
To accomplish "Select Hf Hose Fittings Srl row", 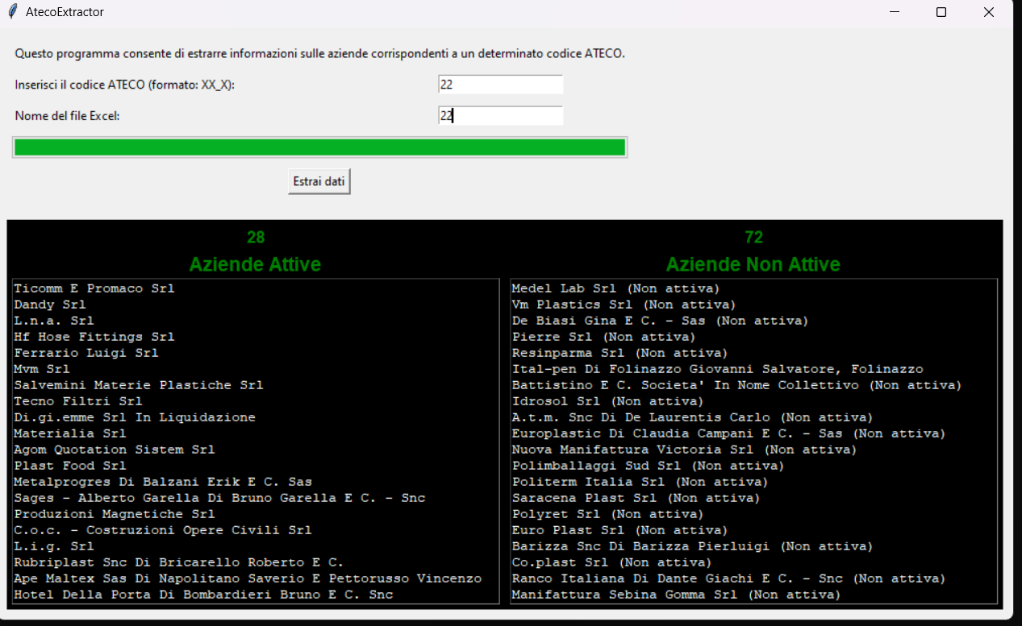I will coord(256,337).
